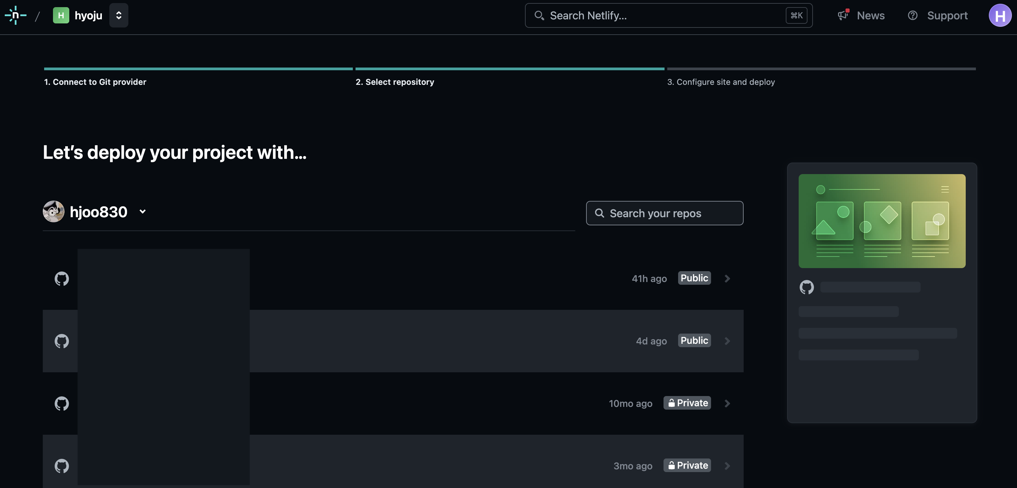Open the hyoju team switcher
The height and width of the screenshot is (488, 1017).
click(x=119, y=15)
